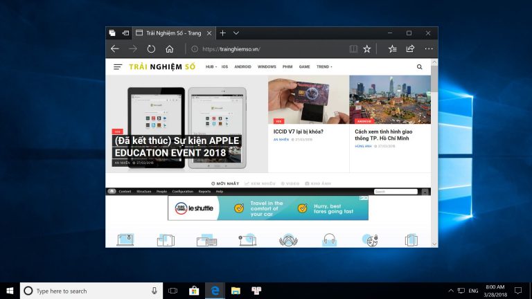
Task: Open File Explorer from the taskbar
Action: 236,291
